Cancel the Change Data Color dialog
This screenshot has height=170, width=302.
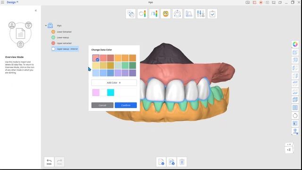click(x=102, y=105)
